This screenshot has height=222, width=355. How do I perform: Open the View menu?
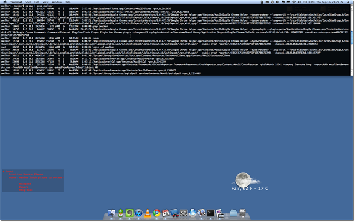45,2
